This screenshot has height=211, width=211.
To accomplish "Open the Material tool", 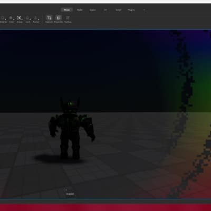I will (x=3, y=20).
